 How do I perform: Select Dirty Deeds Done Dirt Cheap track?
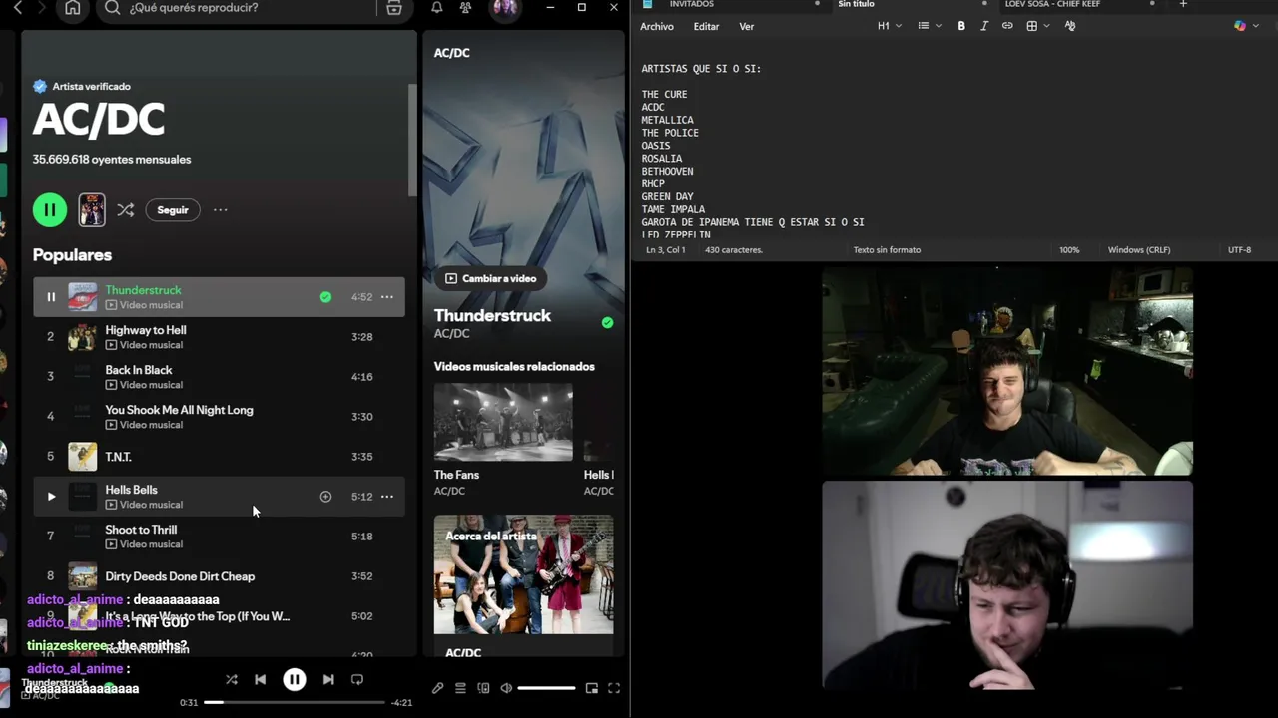point(219,576)
